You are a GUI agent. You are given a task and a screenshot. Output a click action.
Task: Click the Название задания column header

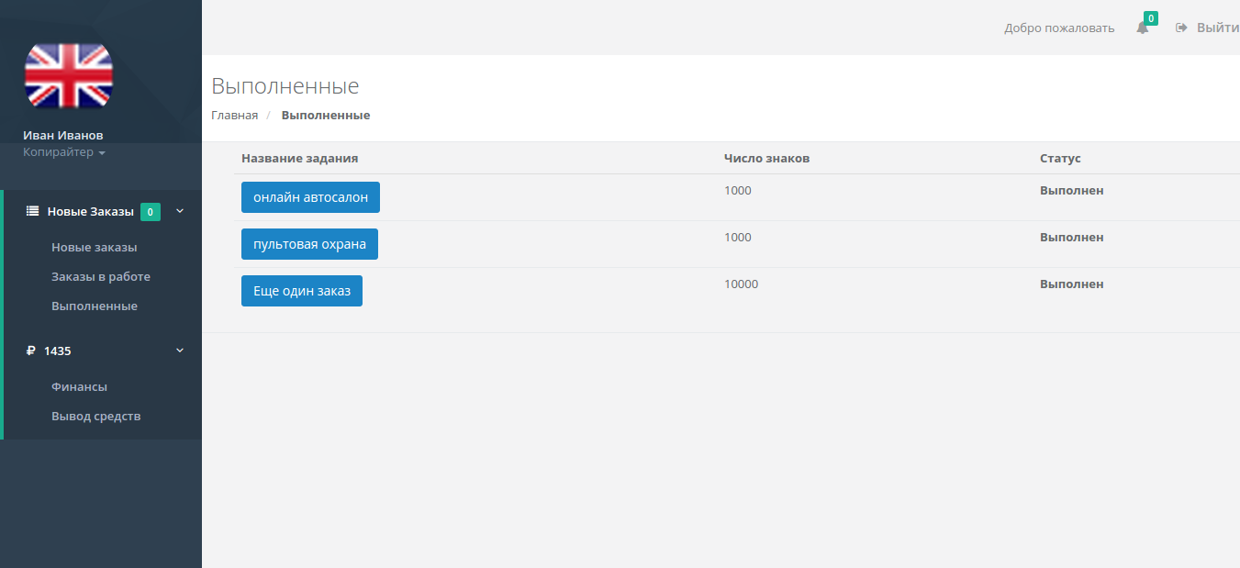click(299, 158)
